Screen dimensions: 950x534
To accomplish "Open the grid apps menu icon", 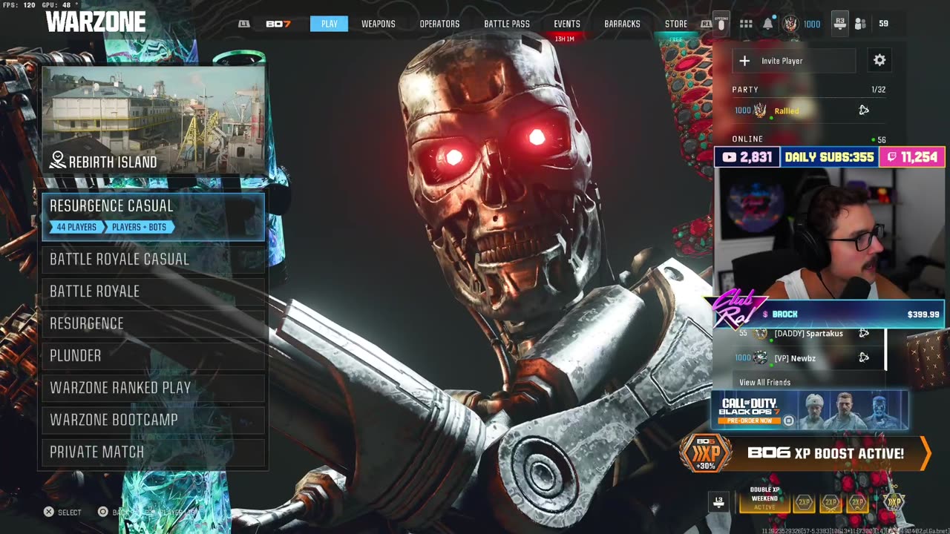I will [x=746, y=24].
